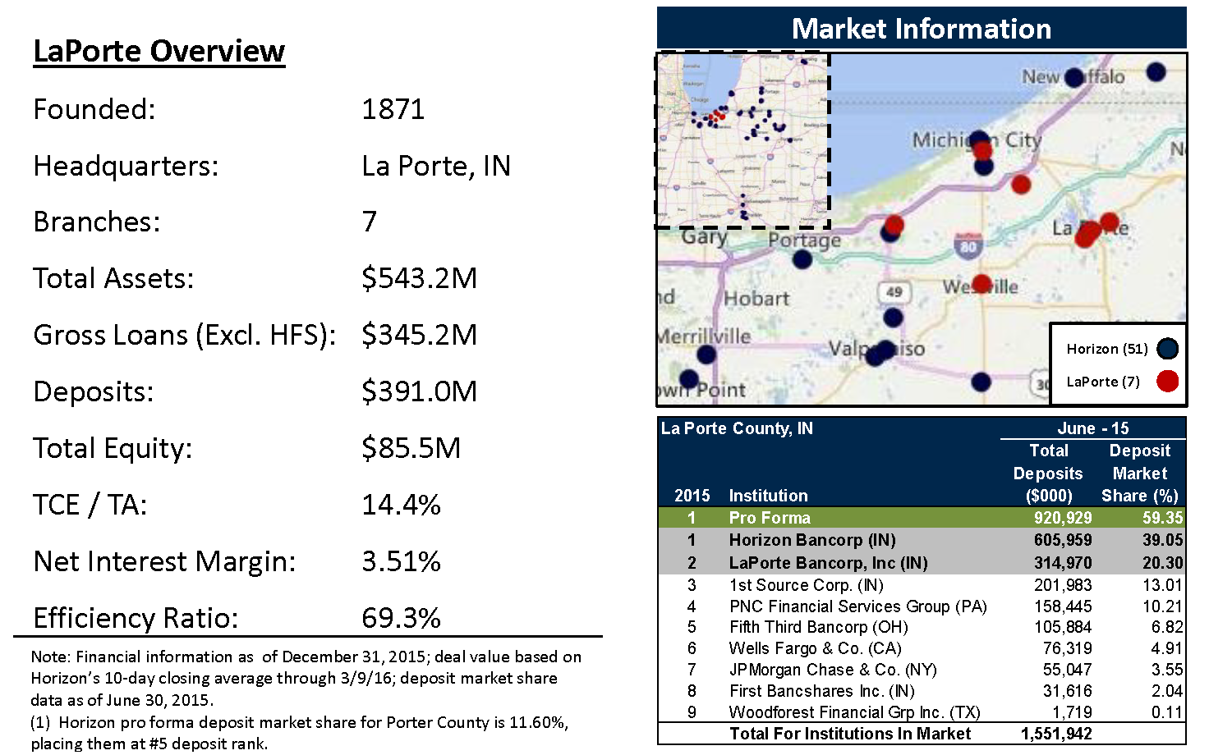Click the Pro Forma row label

pos(770,518)
